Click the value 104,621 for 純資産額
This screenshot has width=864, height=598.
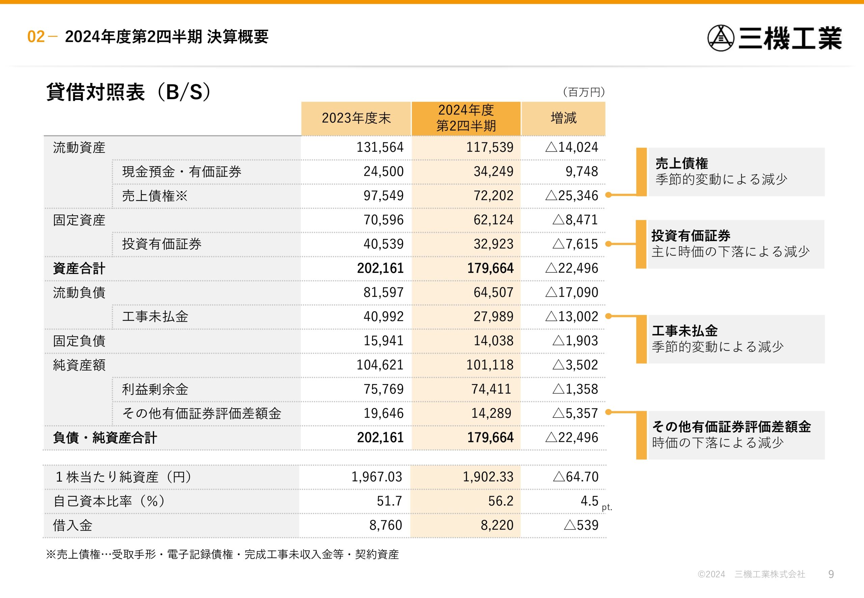tap(380, 365)
